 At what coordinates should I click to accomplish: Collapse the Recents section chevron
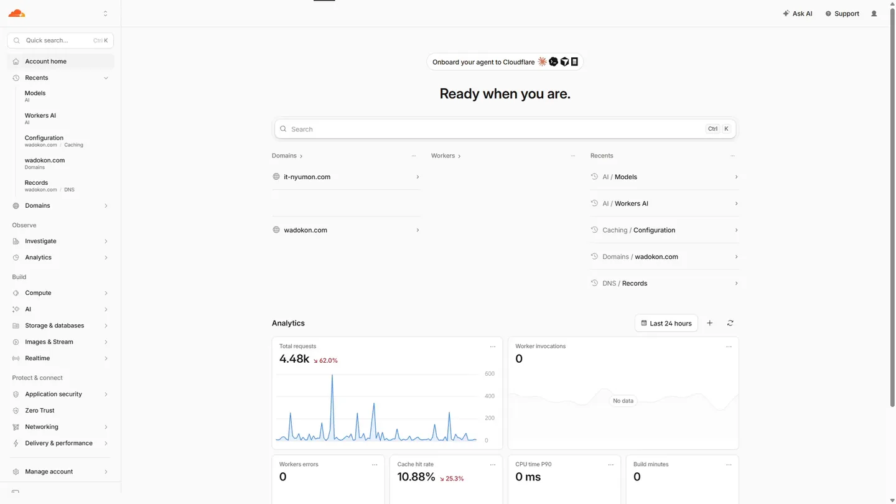point(106,78)
